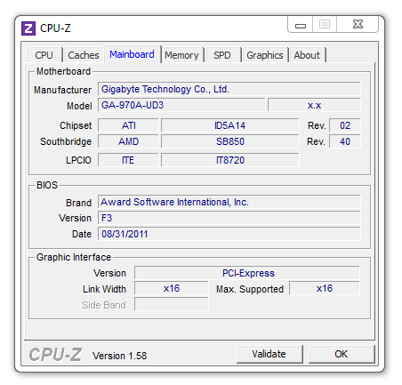
Task: Click the Max. Supported label
Action: 250,289
